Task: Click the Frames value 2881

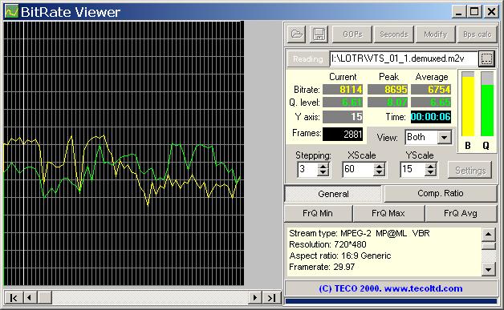Action: point(343,134)
